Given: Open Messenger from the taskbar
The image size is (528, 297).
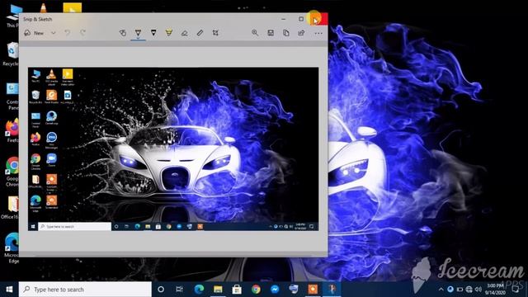Looking at the screenshot, I should click(x=275, y=290).
